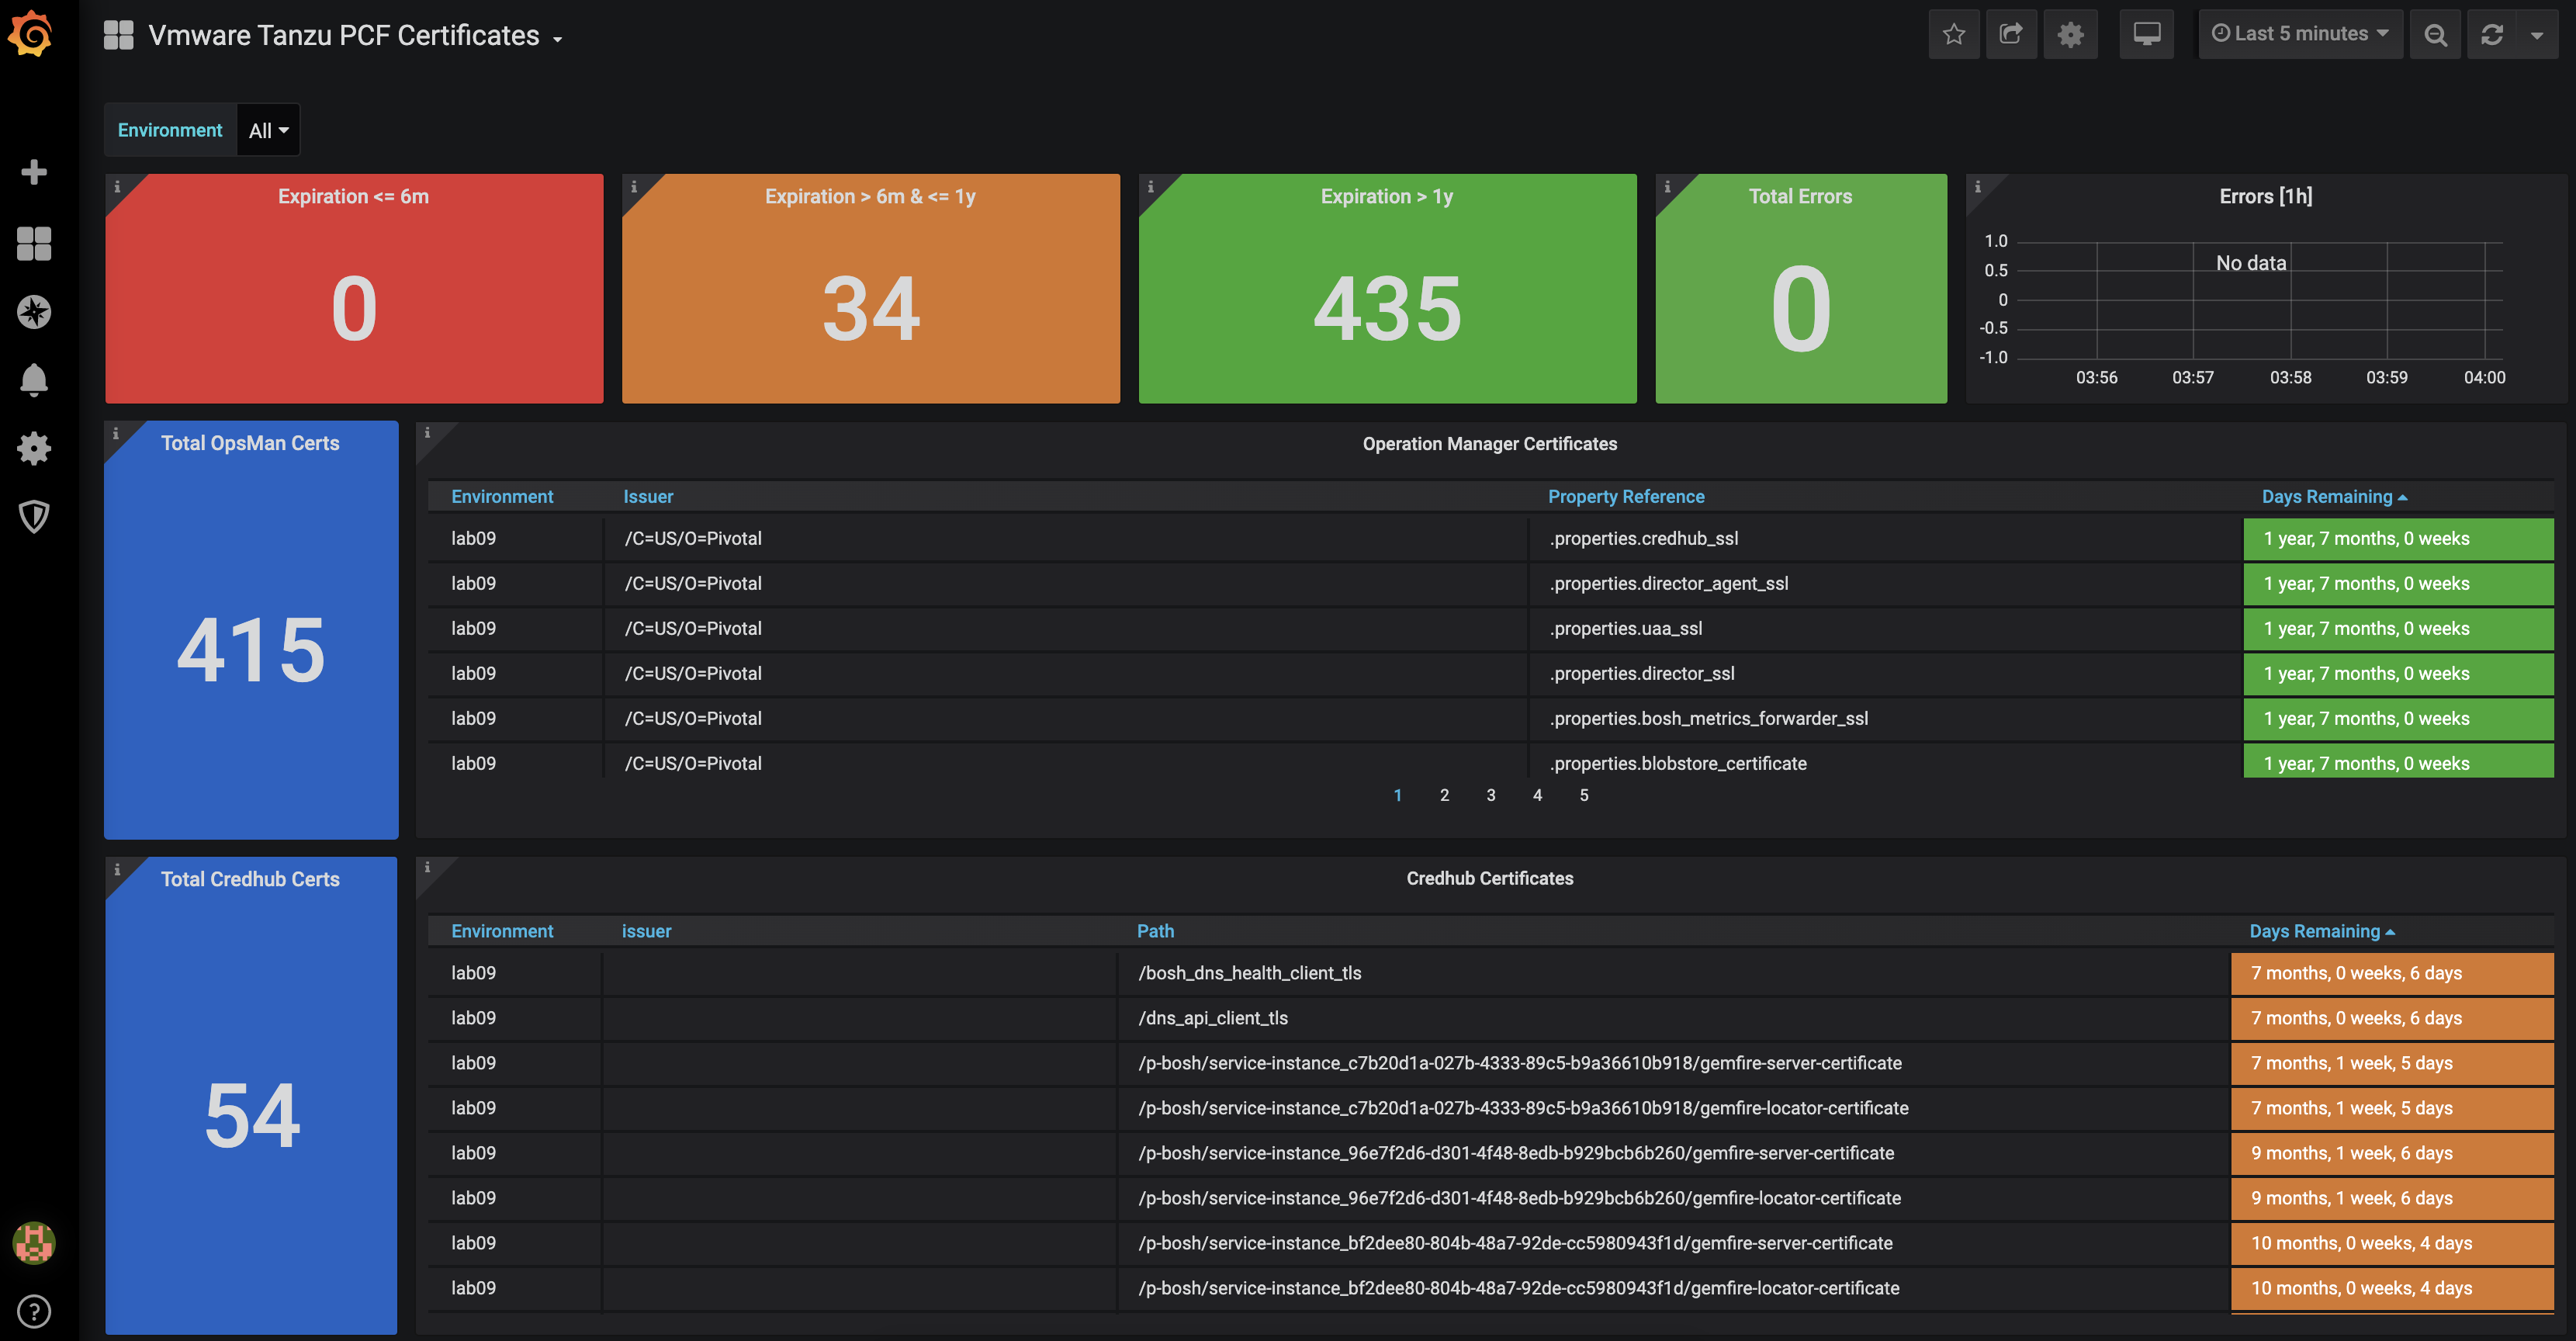Open the Create plus menu in sidebar
The height and width of the screenshot is (1341, 2576).
coord(34,172)
